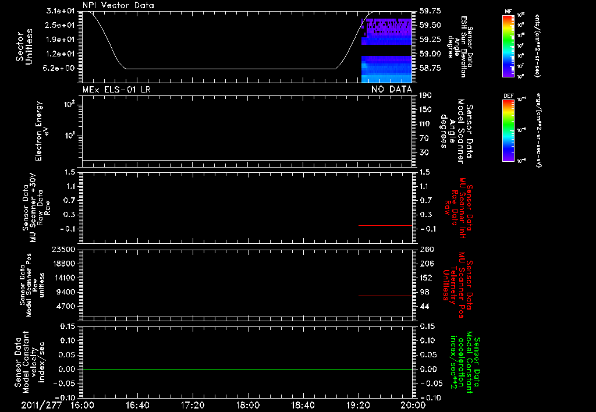The height and width of the screenshot is (412, 596).
Task: Select the 18:00 time axis label
Action: click(x=247, y=405)
